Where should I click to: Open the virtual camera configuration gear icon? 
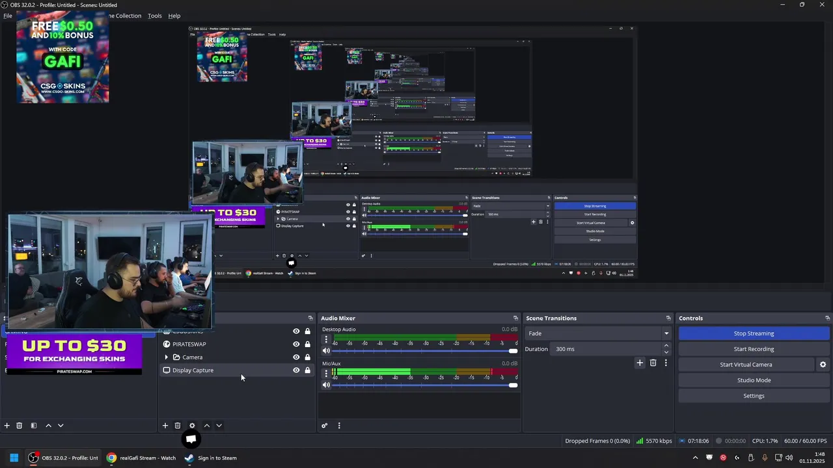(x=823, y=365)
